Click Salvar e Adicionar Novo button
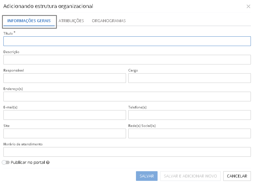The height and width of the screenshot is (182, 254). click(x=190, y=176)
